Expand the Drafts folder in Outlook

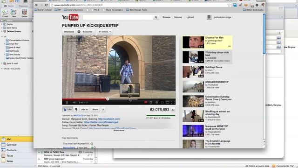click(2, 24)
